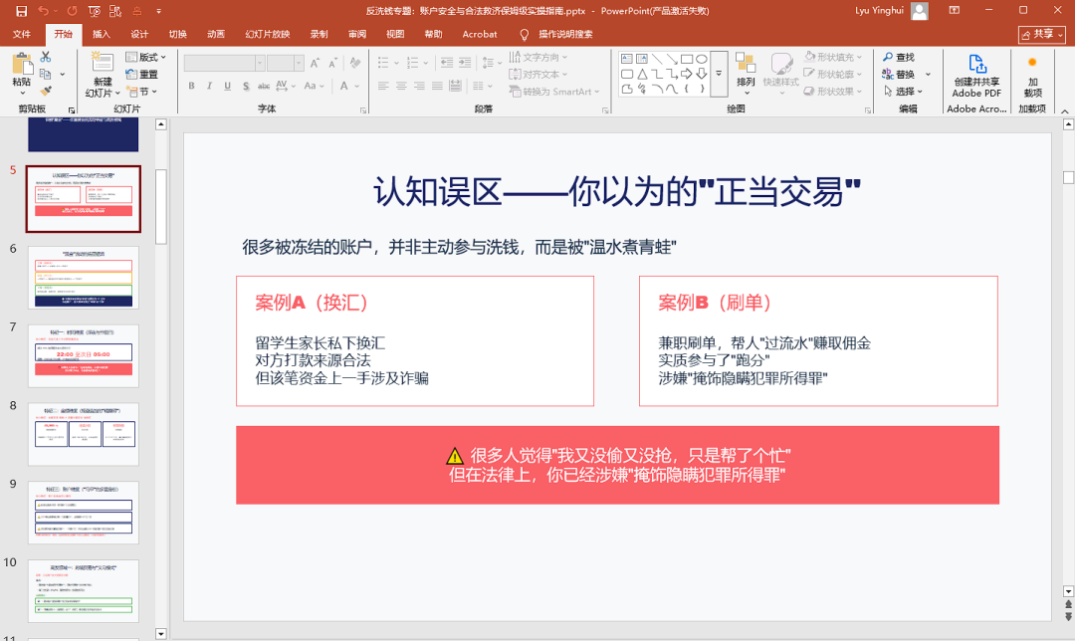Expand the 节 section dropdown
This screenshot has width=1075, height=641.
click(x=142, y=92)
